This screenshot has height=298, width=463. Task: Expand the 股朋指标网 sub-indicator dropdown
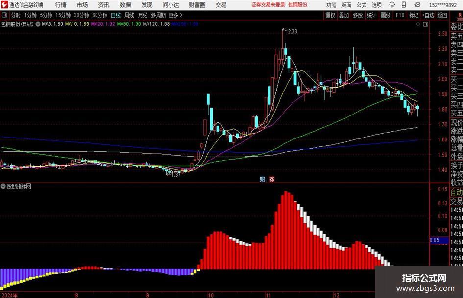point(3,186)
